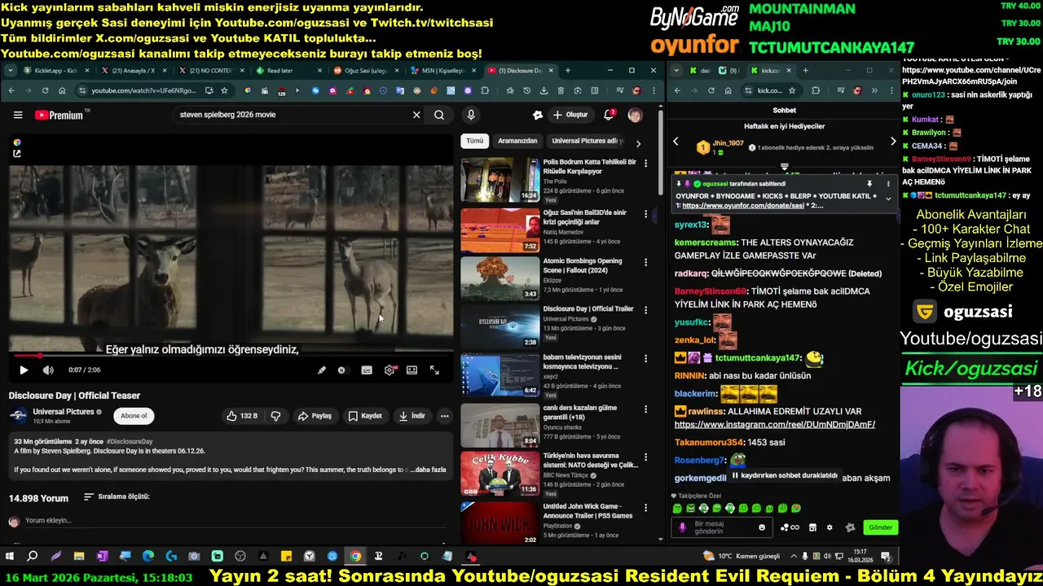This screenshot has height=586, width=1043.
Task: Click the Bir mesaj gönderin input
Action: pos(724,527)
